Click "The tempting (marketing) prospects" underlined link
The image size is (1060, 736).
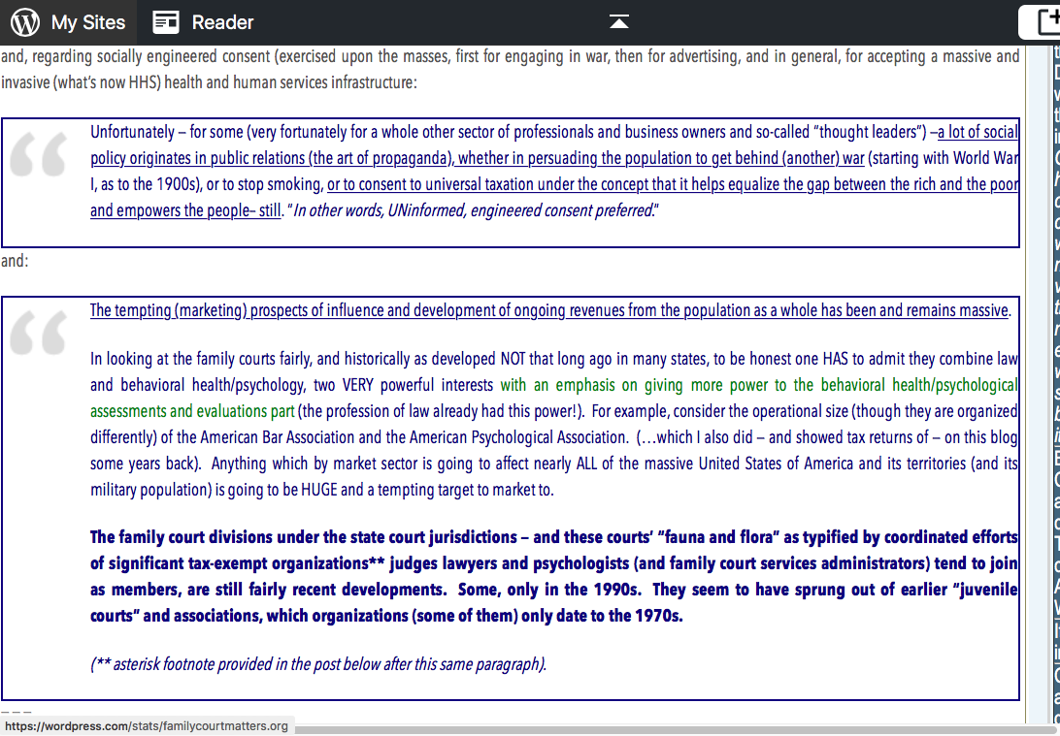pos(549,310)
